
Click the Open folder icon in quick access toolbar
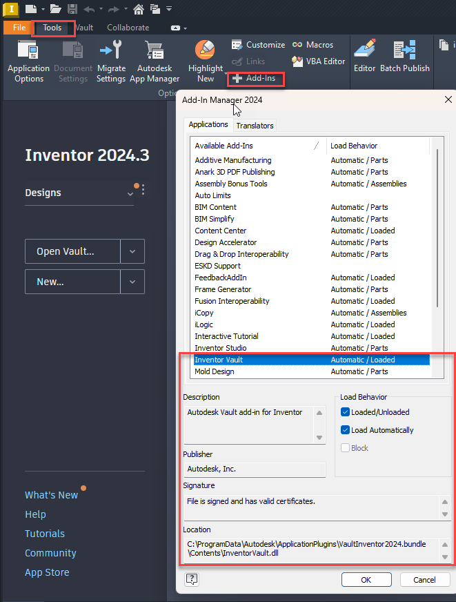pyautogui.click(x=56, y=8)
